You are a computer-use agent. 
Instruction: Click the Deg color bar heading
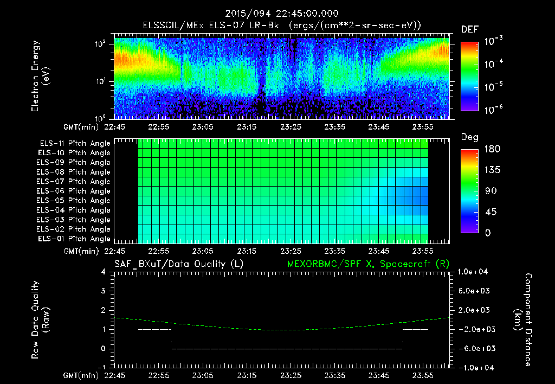tap(470, 137)
